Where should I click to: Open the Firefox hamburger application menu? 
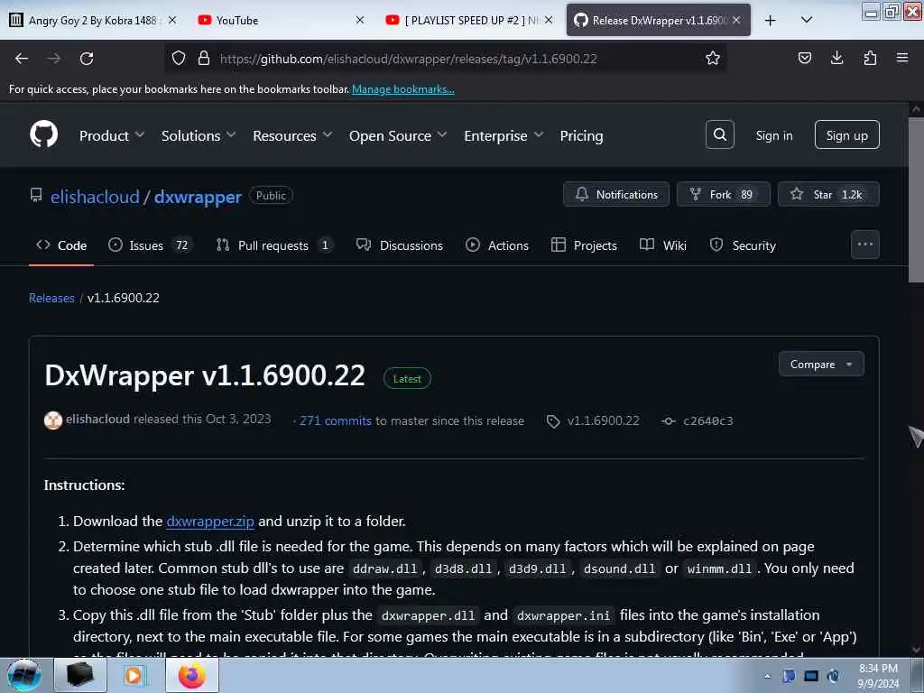[902, 58]
